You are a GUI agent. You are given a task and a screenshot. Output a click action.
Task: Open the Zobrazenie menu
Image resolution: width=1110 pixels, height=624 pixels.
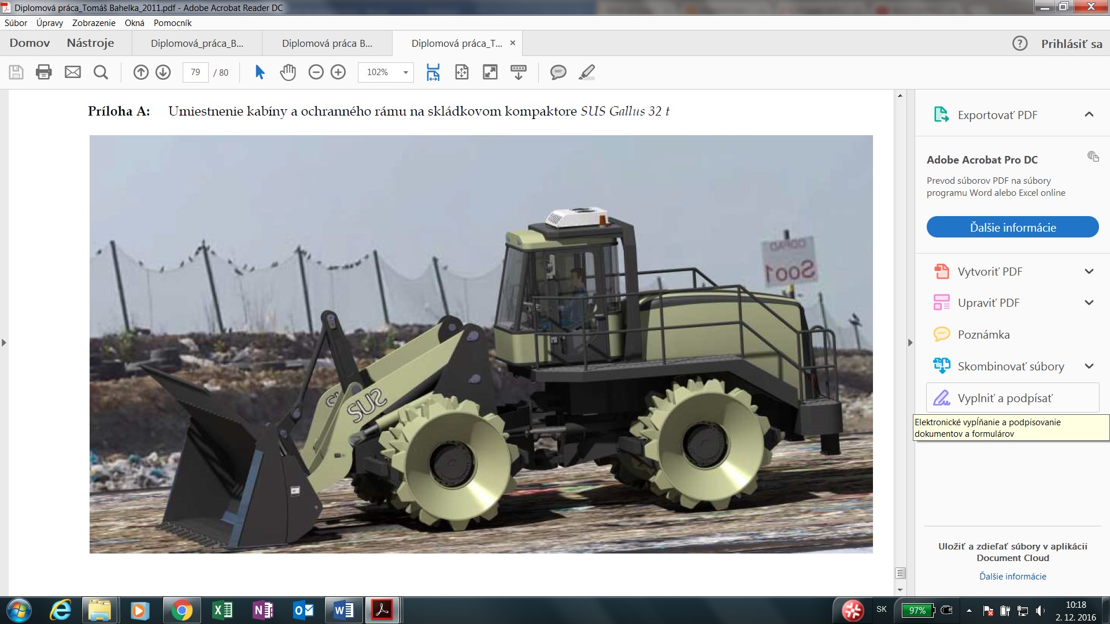[94, 23]
